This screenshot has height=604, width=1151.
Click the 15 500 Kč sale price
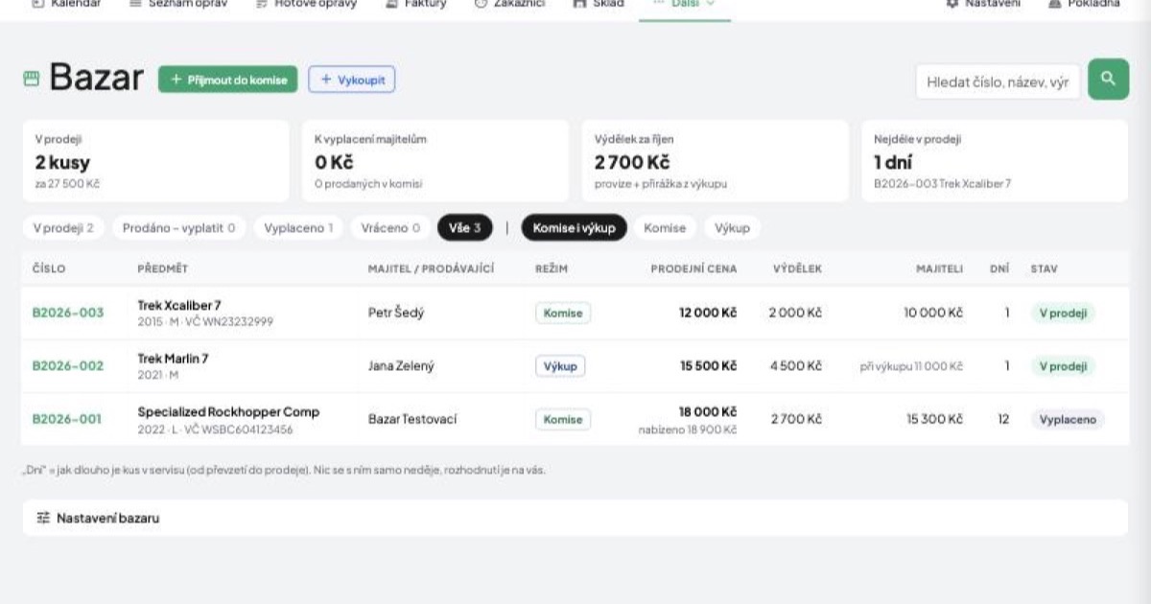coord(708,365)
